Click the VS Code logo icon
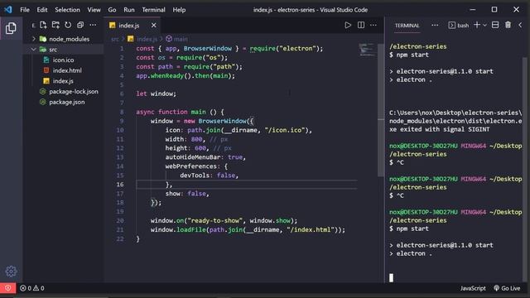530x298 pixels. point(8,9)
